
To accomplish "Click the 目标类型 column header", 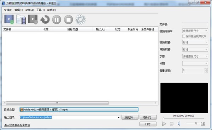I will point(72,29).
